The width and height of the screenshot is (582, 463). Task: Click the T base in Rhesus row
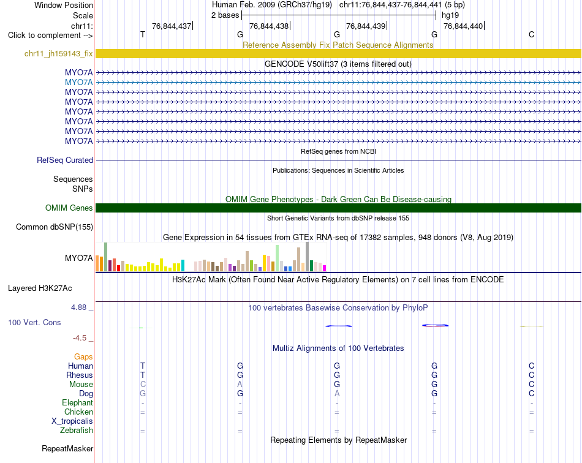(143, 375)
